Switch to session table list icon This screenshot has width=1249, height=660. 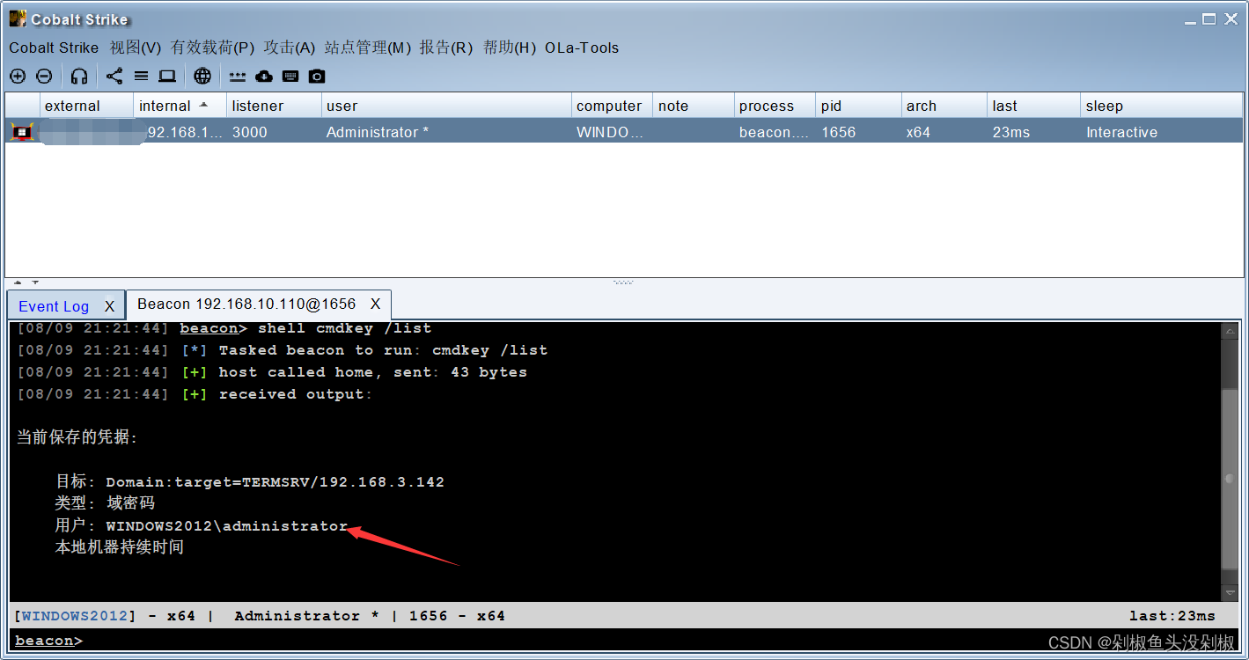(x=141, y=77)
